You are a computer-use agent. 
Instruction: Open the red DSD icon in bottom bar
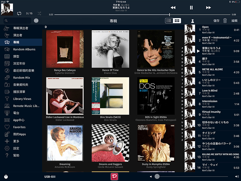(114, 176)
